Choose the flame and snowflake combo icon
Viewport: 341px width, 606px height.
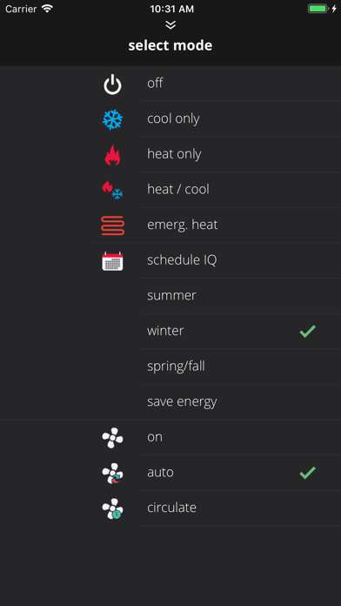[112, 191]
